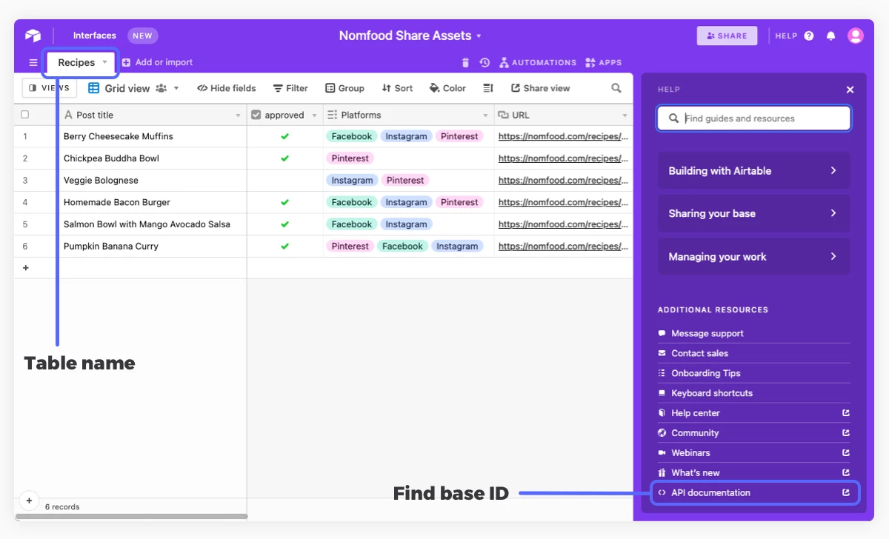Open the Recipes tab dropdown arrow
The height and width of the screenshot is (539, 889).
104,62
